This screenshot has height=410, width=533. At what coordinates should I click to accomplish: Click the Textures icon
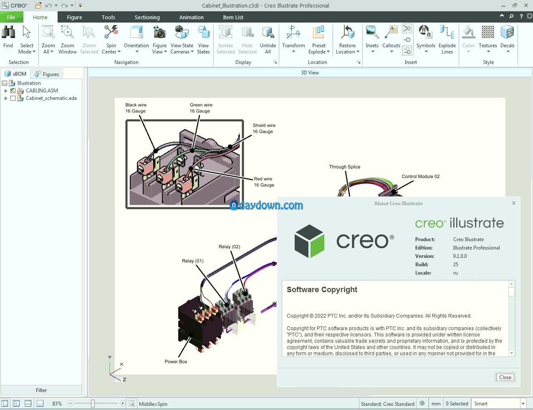coord(488,32)
